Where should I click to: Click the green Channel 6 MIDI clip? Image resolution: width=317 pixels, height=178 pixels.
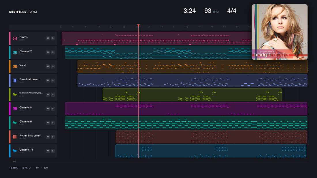pyautogui.click(x=186, y=123)
